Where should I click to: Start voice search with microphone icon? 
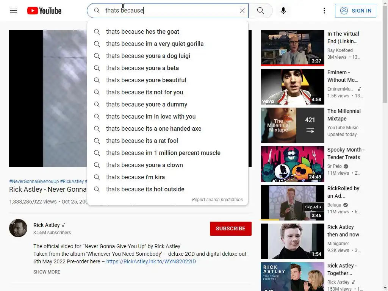tap(283, 11)
